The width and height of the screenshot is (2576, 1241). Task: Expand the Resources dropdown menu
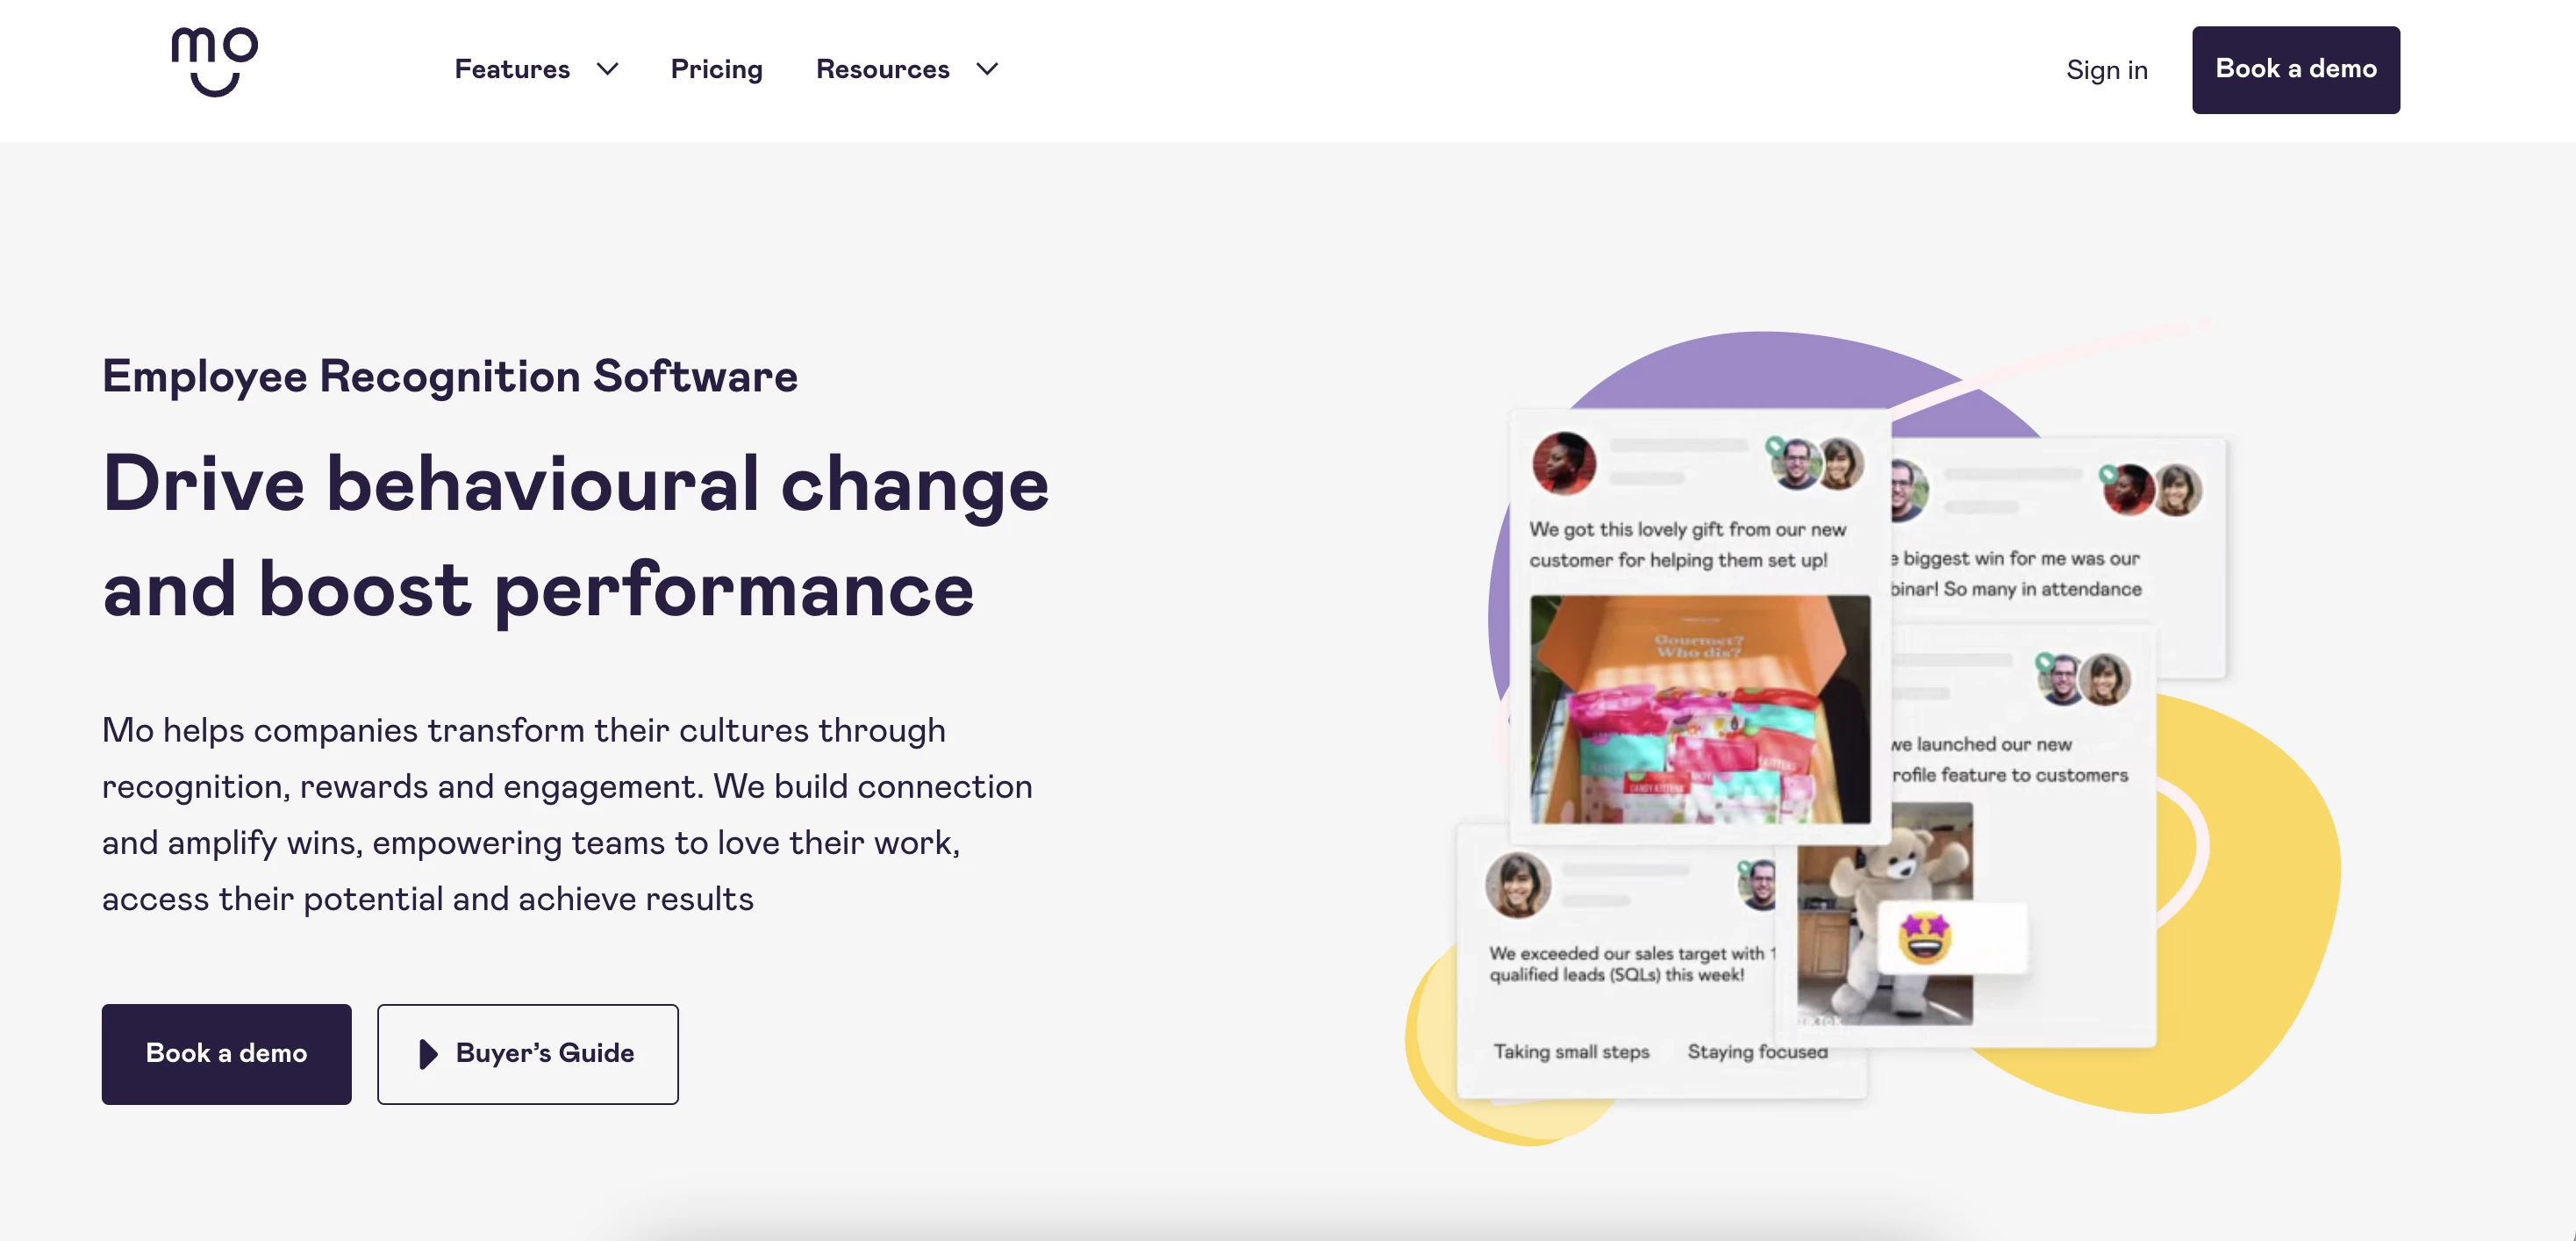(908, 69)
